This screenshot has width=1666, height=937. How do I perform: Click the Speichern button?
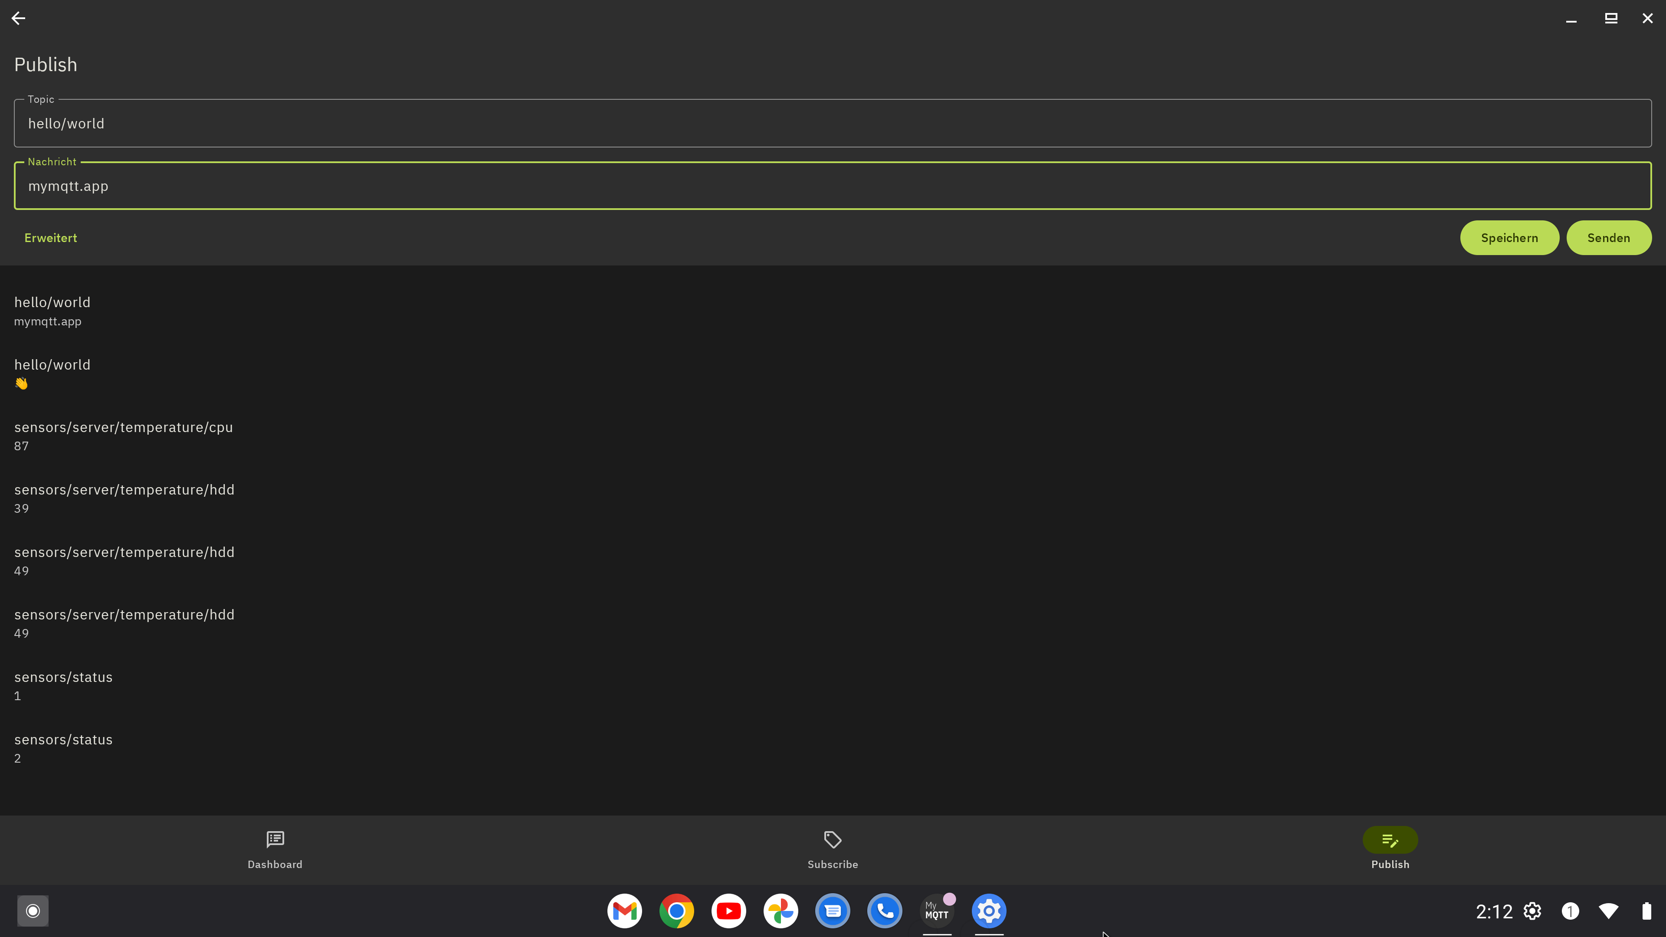(1509, 238)
